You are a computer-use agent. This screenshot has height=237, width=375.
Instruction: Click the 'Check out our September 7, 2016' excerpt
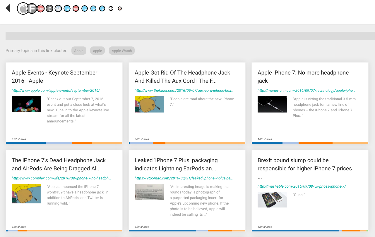pos(78,110)
